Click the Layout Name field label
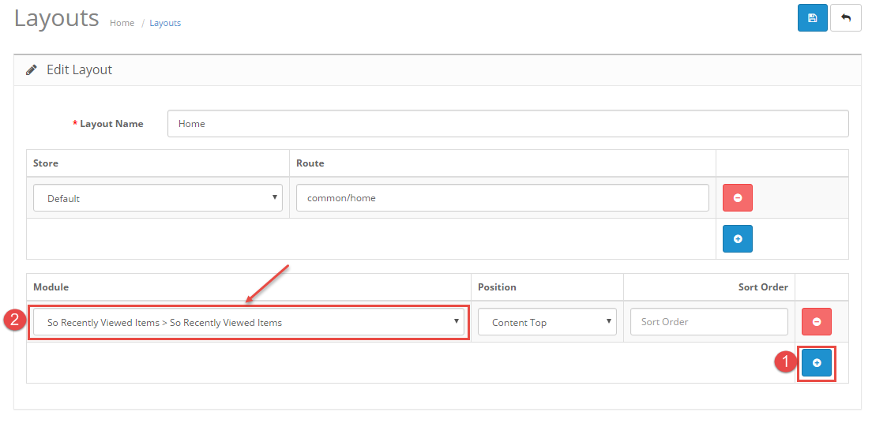 (111, 124)
